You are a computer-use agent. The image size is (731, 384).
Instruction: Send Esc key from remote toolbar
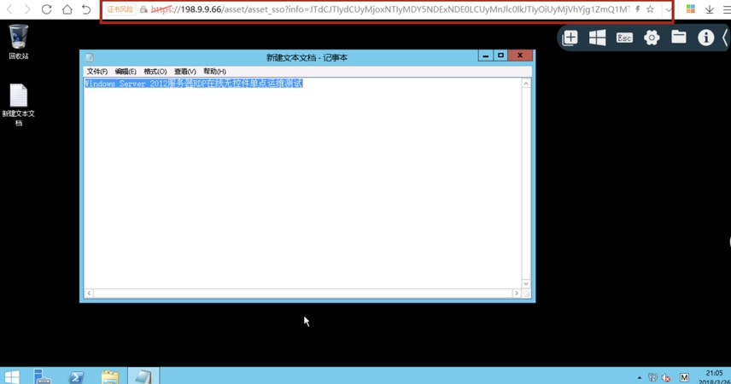(x=624, y=38)
